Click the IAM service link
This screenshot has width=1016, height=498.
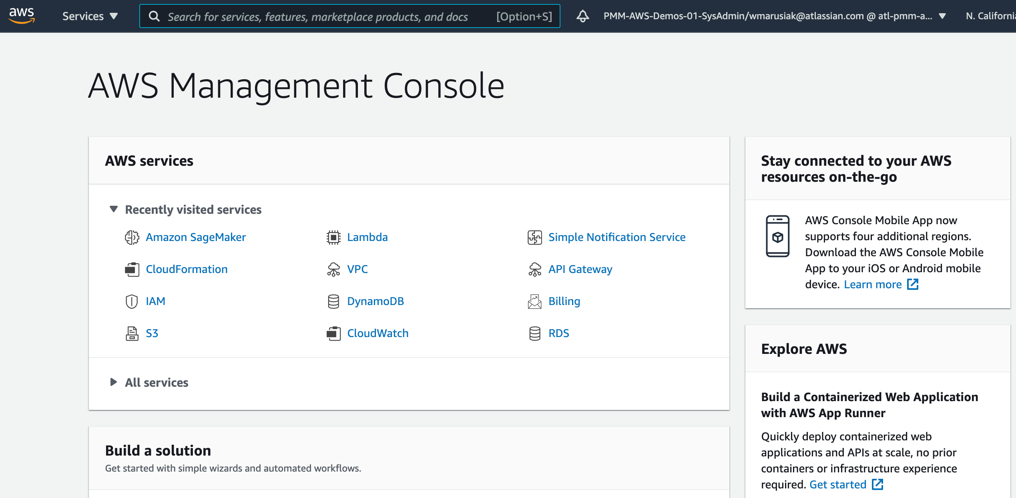pos(155,301)
